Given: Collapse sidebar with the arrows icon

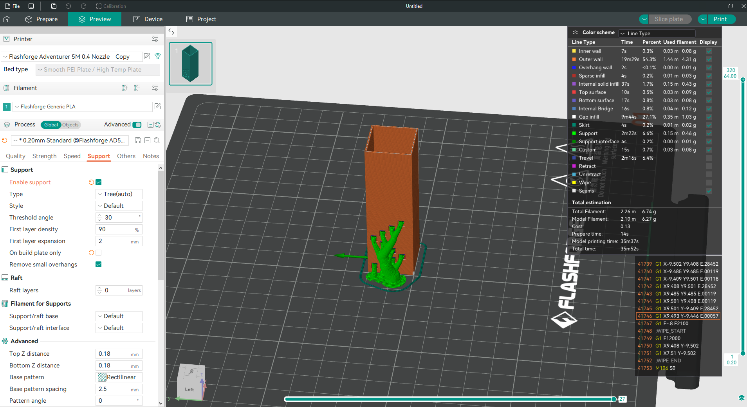Looking at the screenshot, I should (x=171, y=32).
